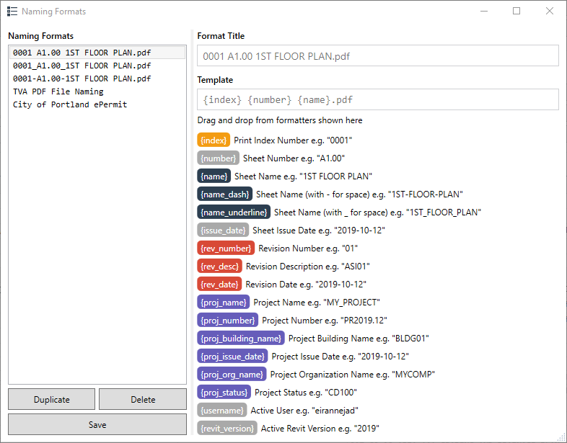Click the {proj_building_name} formatter tag
This screenshot has width=567, height=443.
tap(241, 339)
